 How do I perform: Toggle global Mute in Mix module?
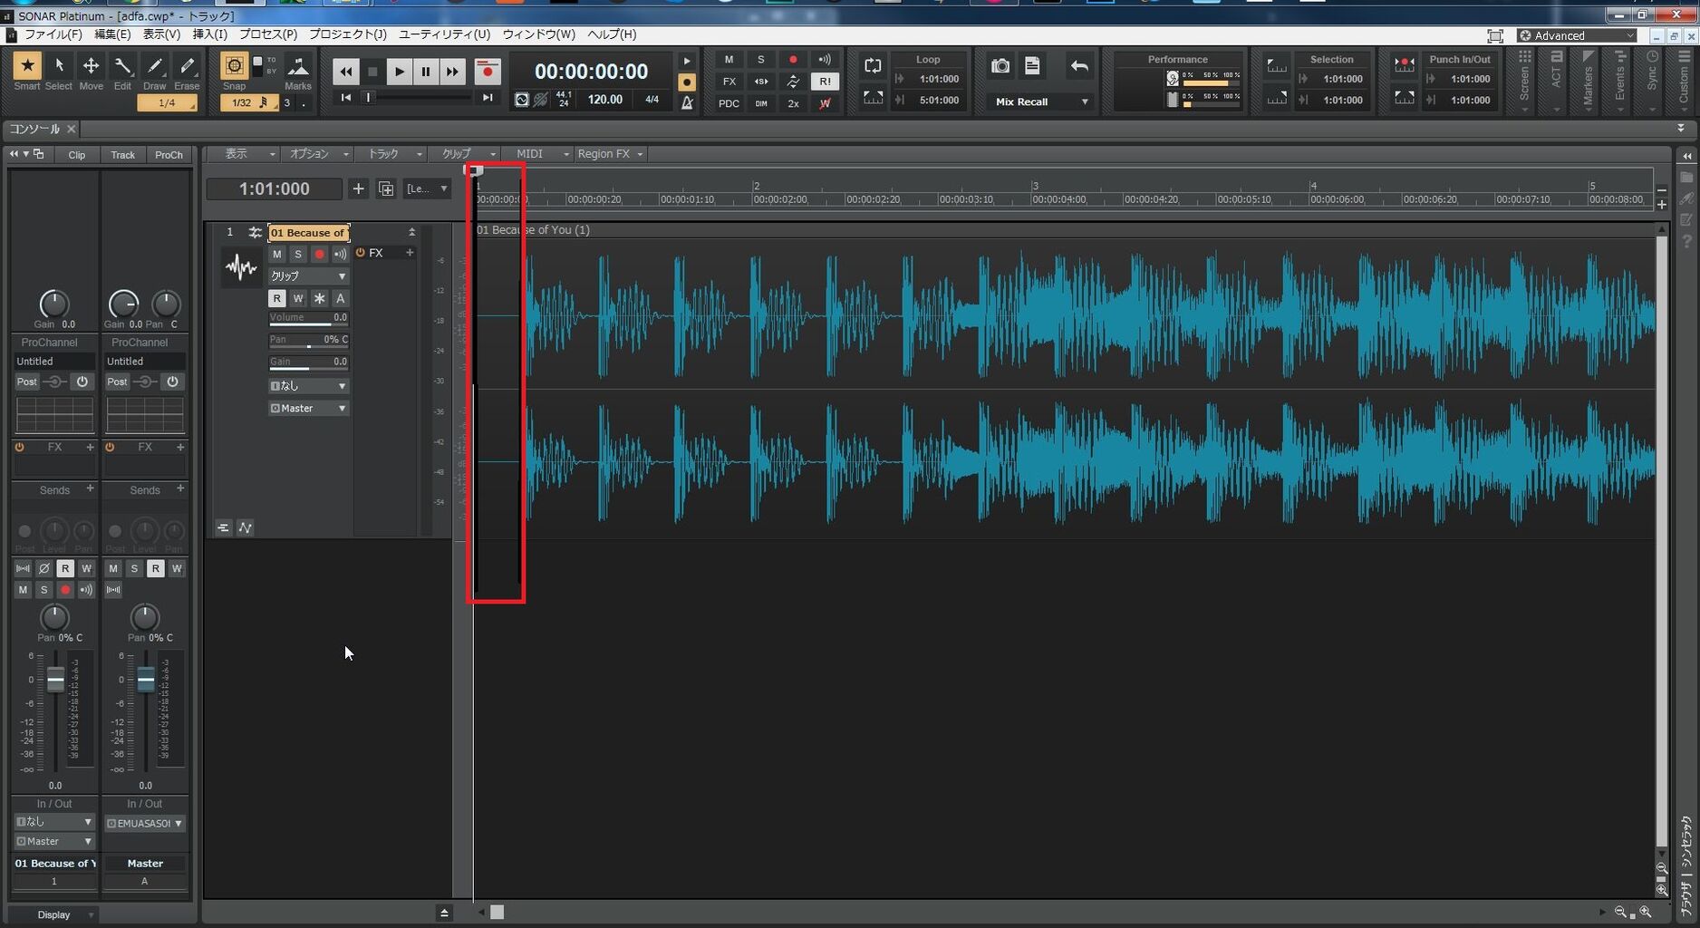click(729, 60)
